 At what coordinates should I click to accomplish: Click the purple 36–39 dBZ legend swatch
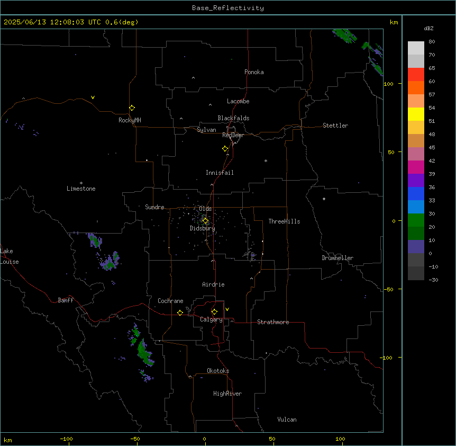[416, 181]
